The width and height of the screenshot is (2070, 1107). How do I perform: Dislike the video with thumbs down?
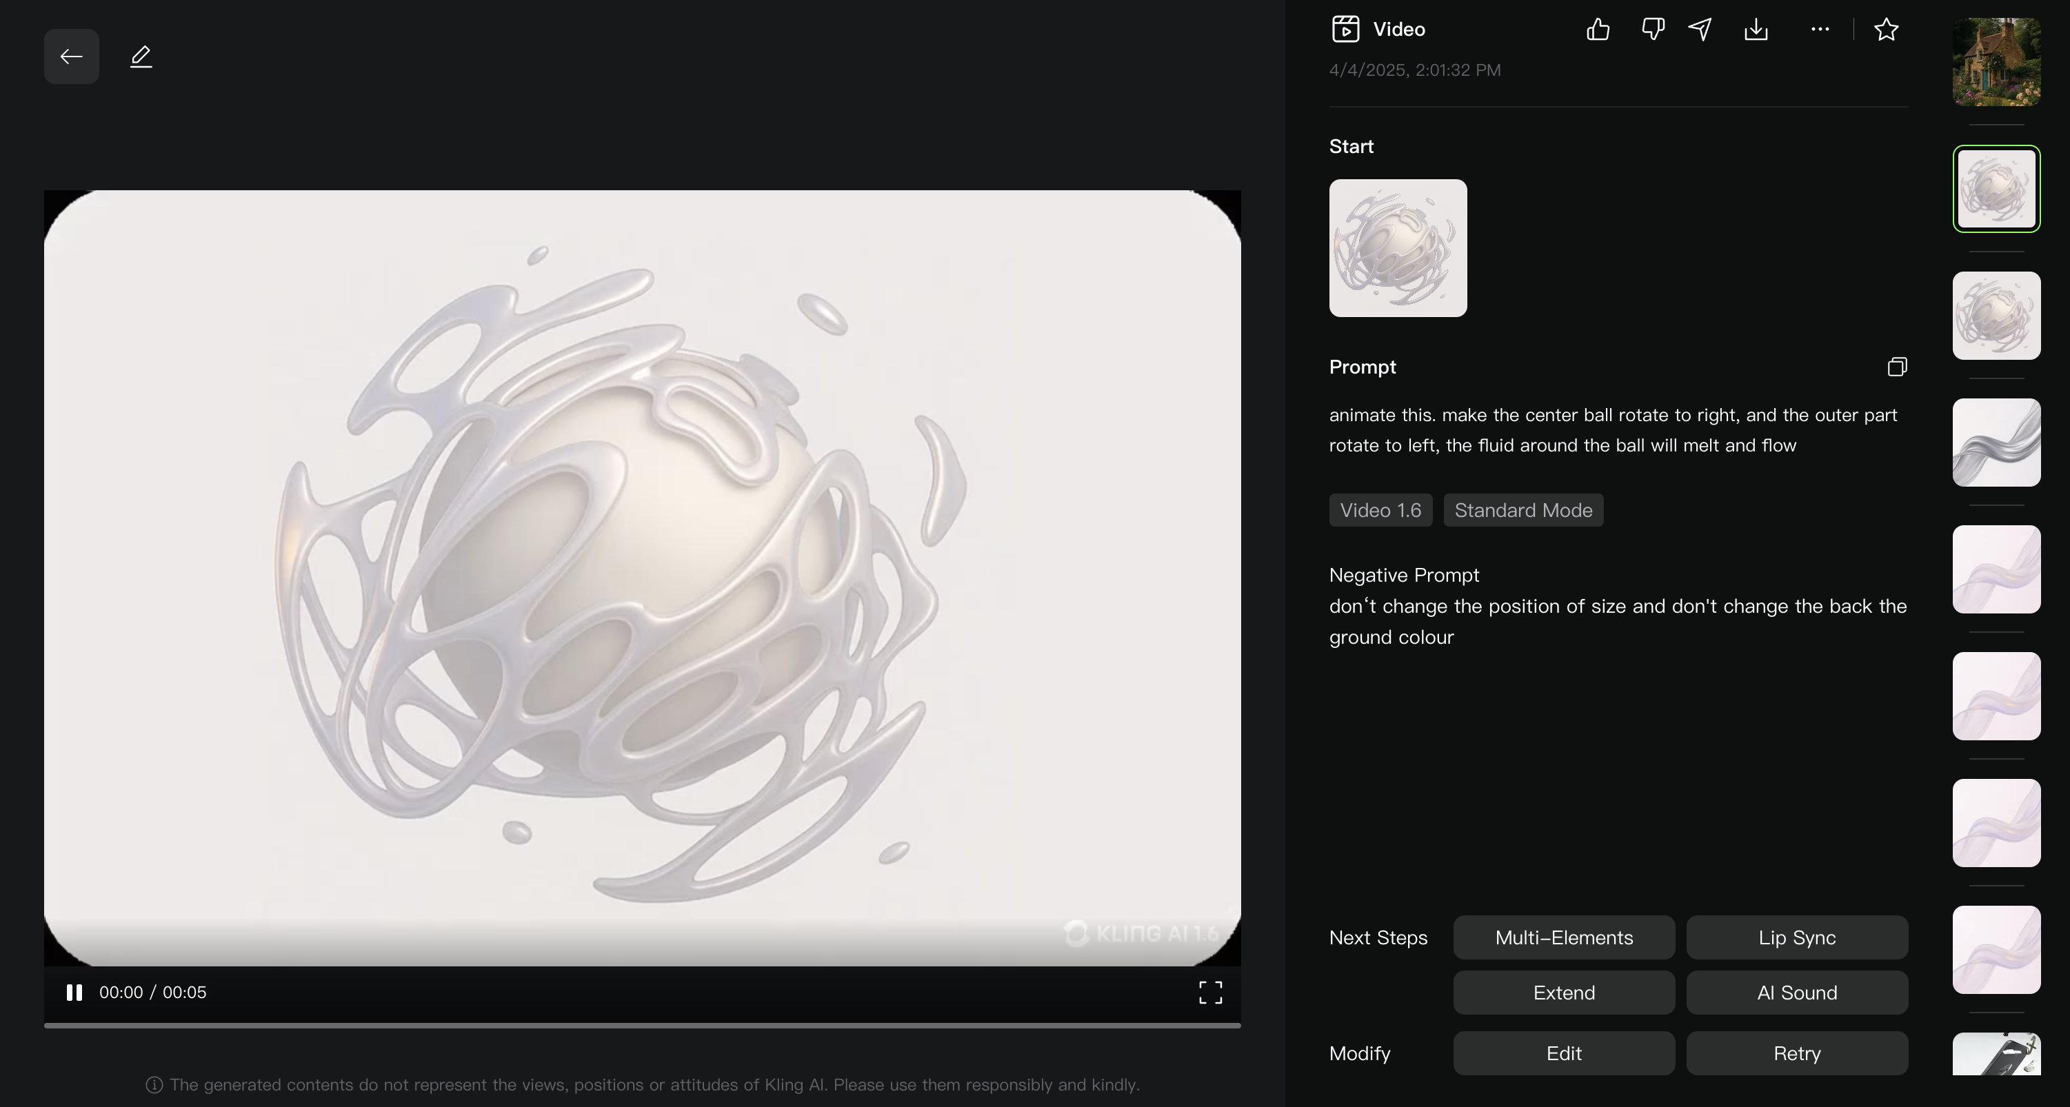(1652, 30)
